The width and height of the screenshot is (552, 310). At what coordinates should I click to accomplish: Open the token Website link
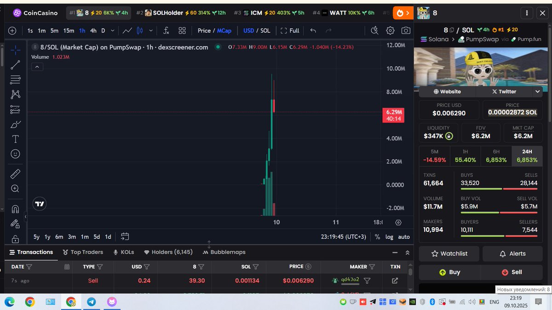tap(447, 91)
